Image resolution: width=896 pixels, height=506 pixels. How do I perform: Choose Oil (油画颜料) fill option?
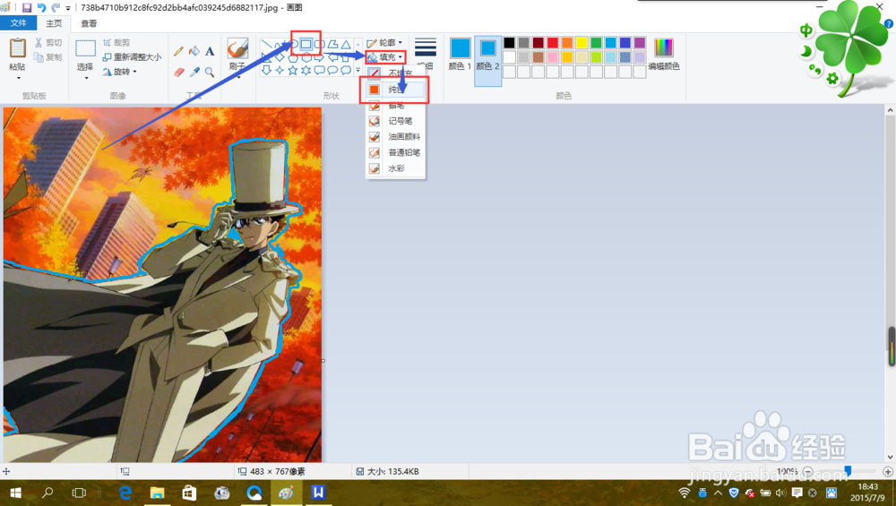(395, 137)
